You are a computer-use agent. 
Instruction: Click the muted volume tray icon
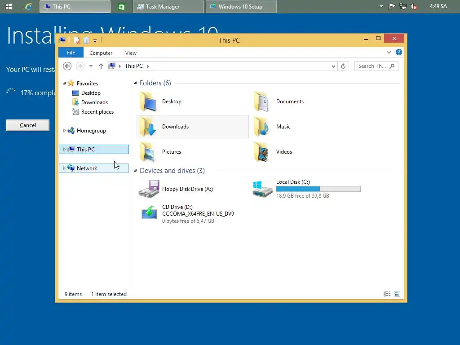click(414, 6)
